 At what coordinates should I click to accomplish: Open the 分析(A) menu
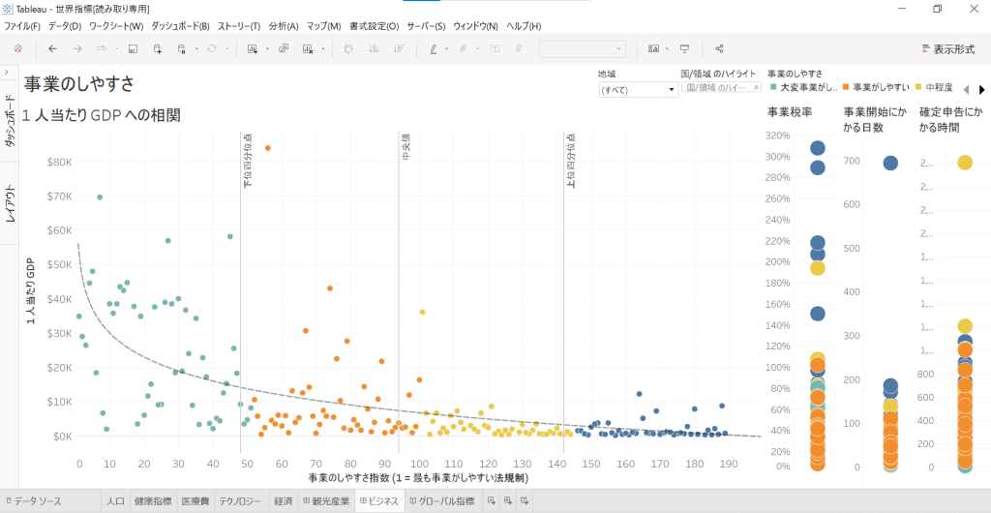click(x=284, y=26)
